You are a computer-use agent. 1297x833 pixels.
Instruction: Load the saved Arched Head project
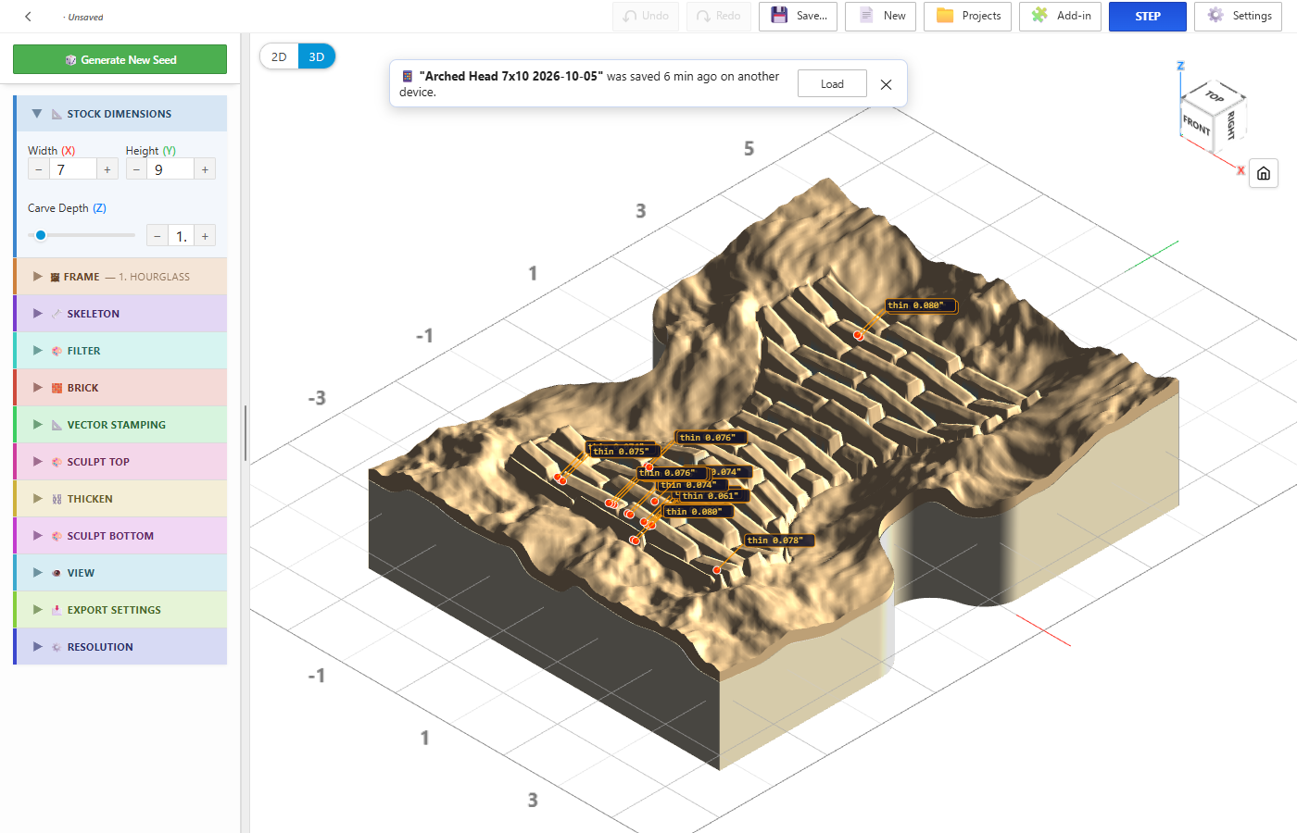[x=832, y=84]
